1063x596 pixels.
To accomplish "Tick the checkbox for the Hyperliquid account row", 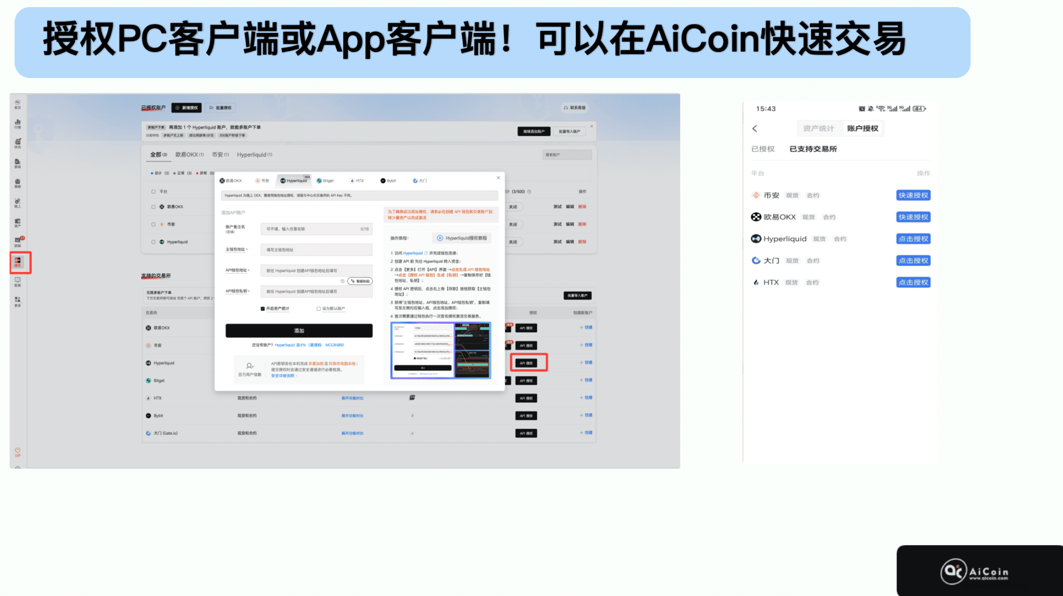I will 153,242.
